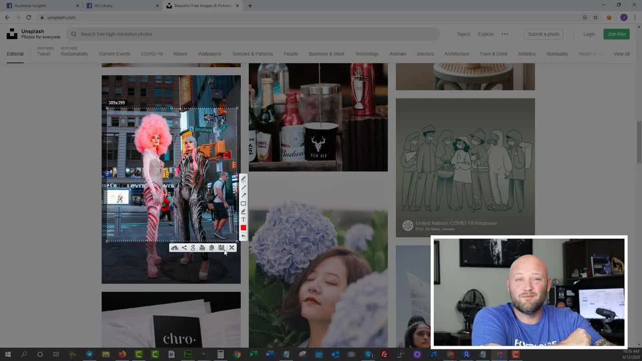Image resolution: width=642 pixels, height=361 pixels.
Task: Open the Spirituality topic
Action: [x=557, y=54]
